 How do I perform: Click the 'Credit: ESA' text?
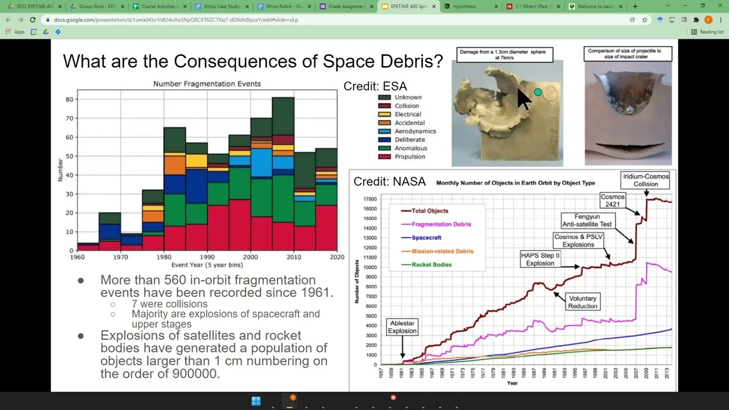[x=375, y=86]
